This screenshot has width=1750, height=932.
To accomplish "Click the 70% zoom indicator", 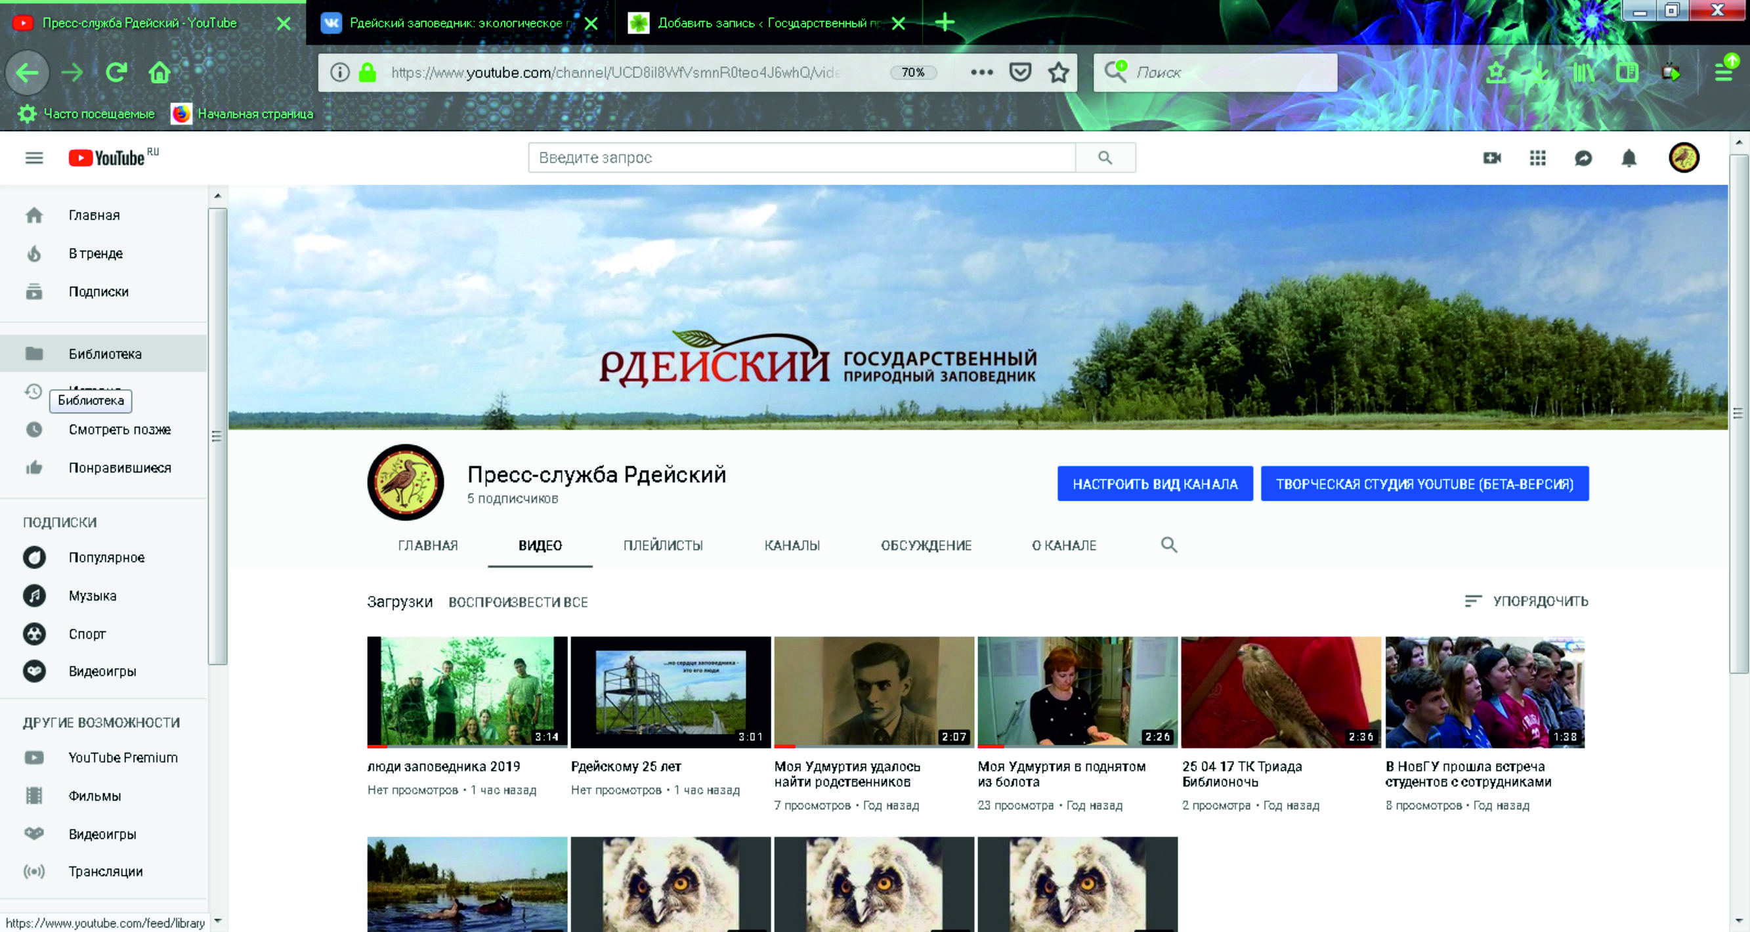I will (x=913, y=72).
